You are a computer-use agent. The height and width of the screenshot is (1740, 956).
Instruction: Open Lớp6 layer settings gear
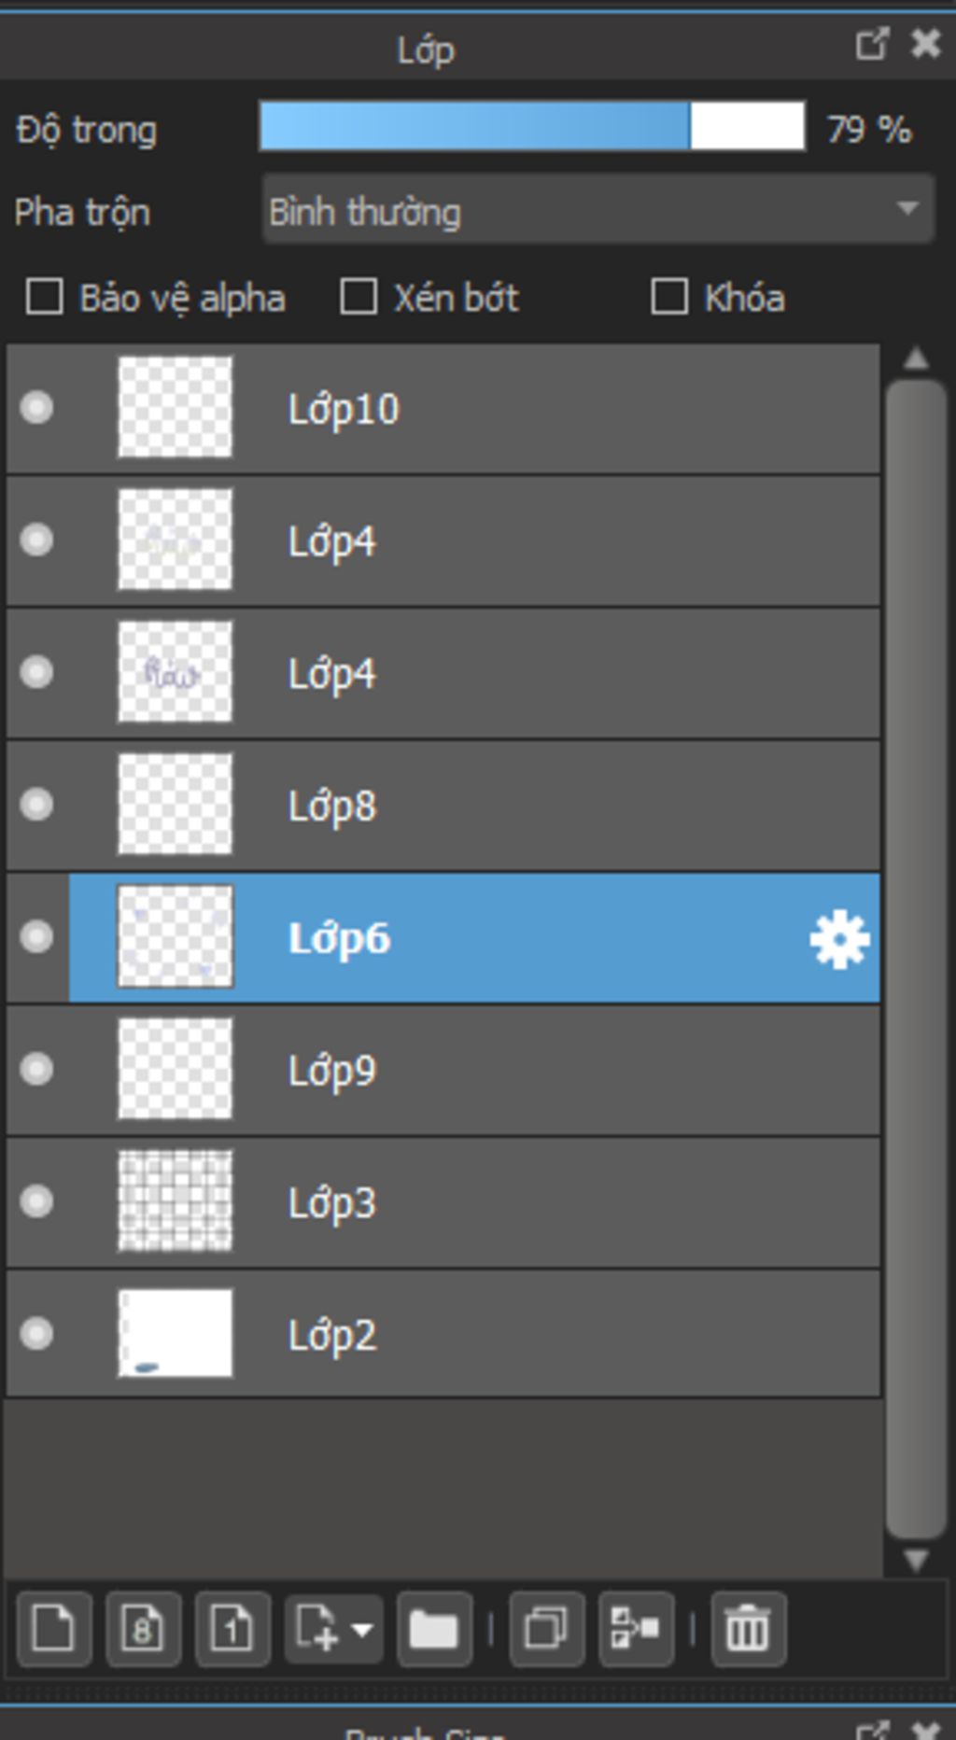(839, 939)
